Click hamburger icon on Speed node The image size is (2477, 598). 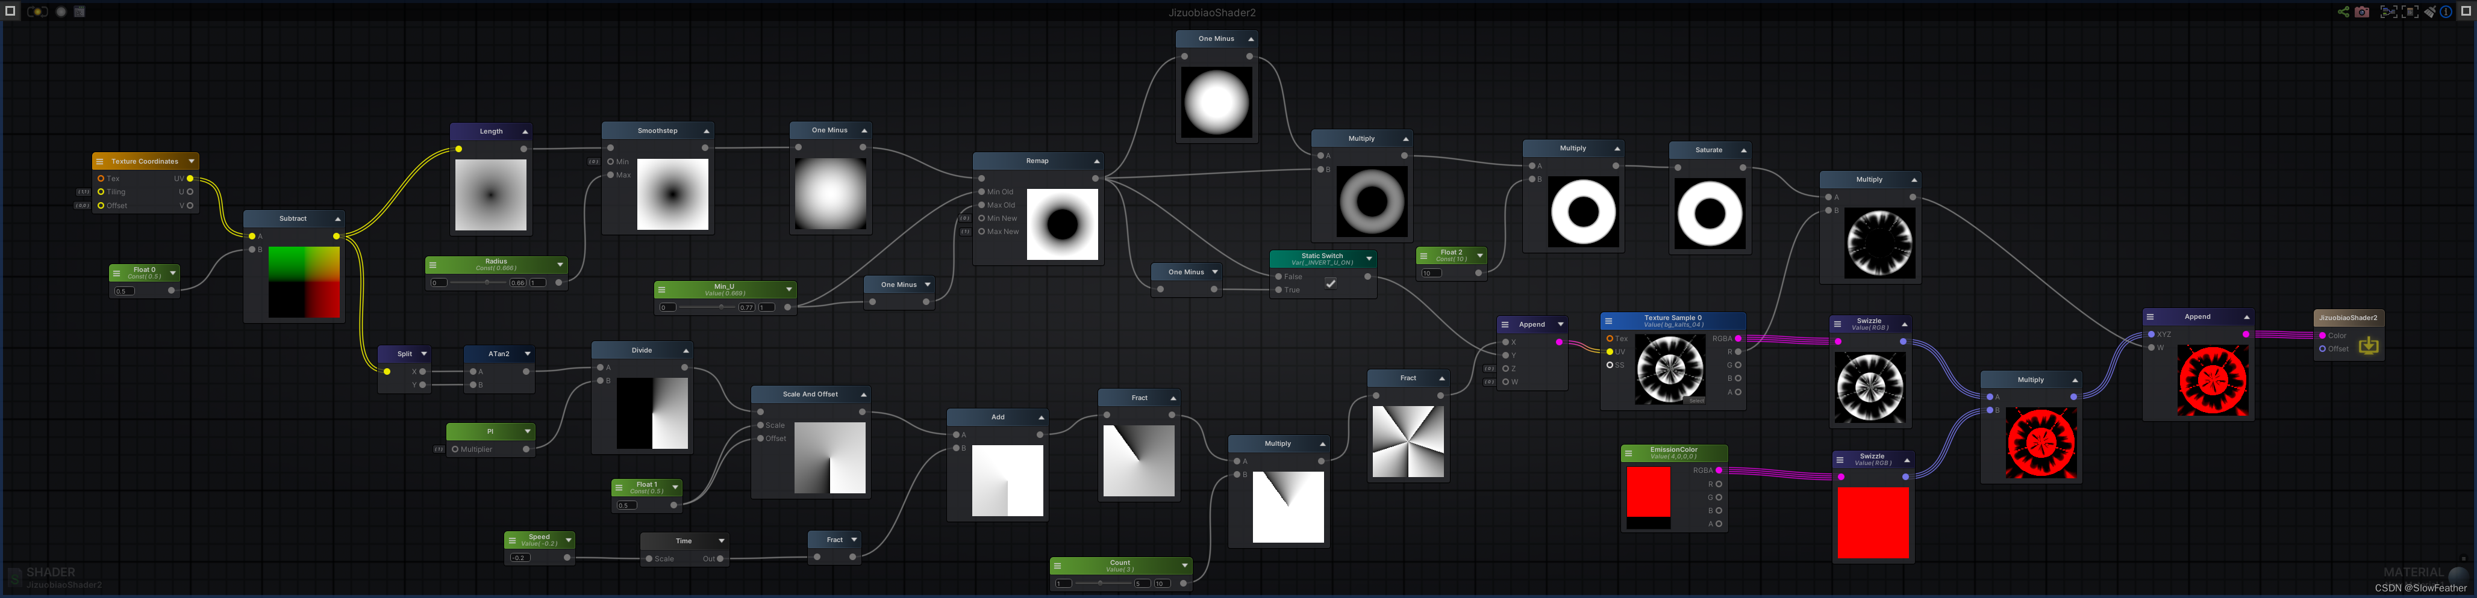511,540
